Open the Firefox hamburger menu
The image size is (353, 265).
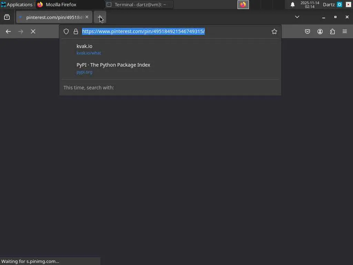[345, 31]
